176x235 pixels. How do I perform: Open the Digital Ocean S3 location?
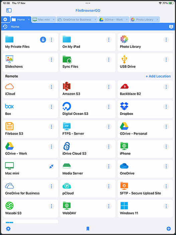click(x=87, y=109)
